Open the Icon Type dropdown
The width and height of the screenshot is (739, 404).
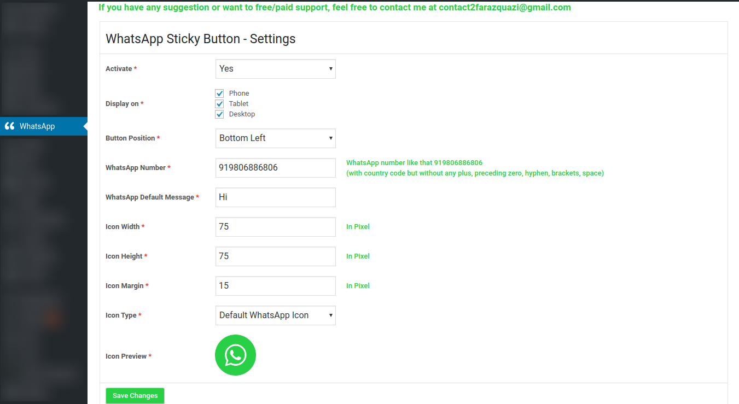coord(276,315)
